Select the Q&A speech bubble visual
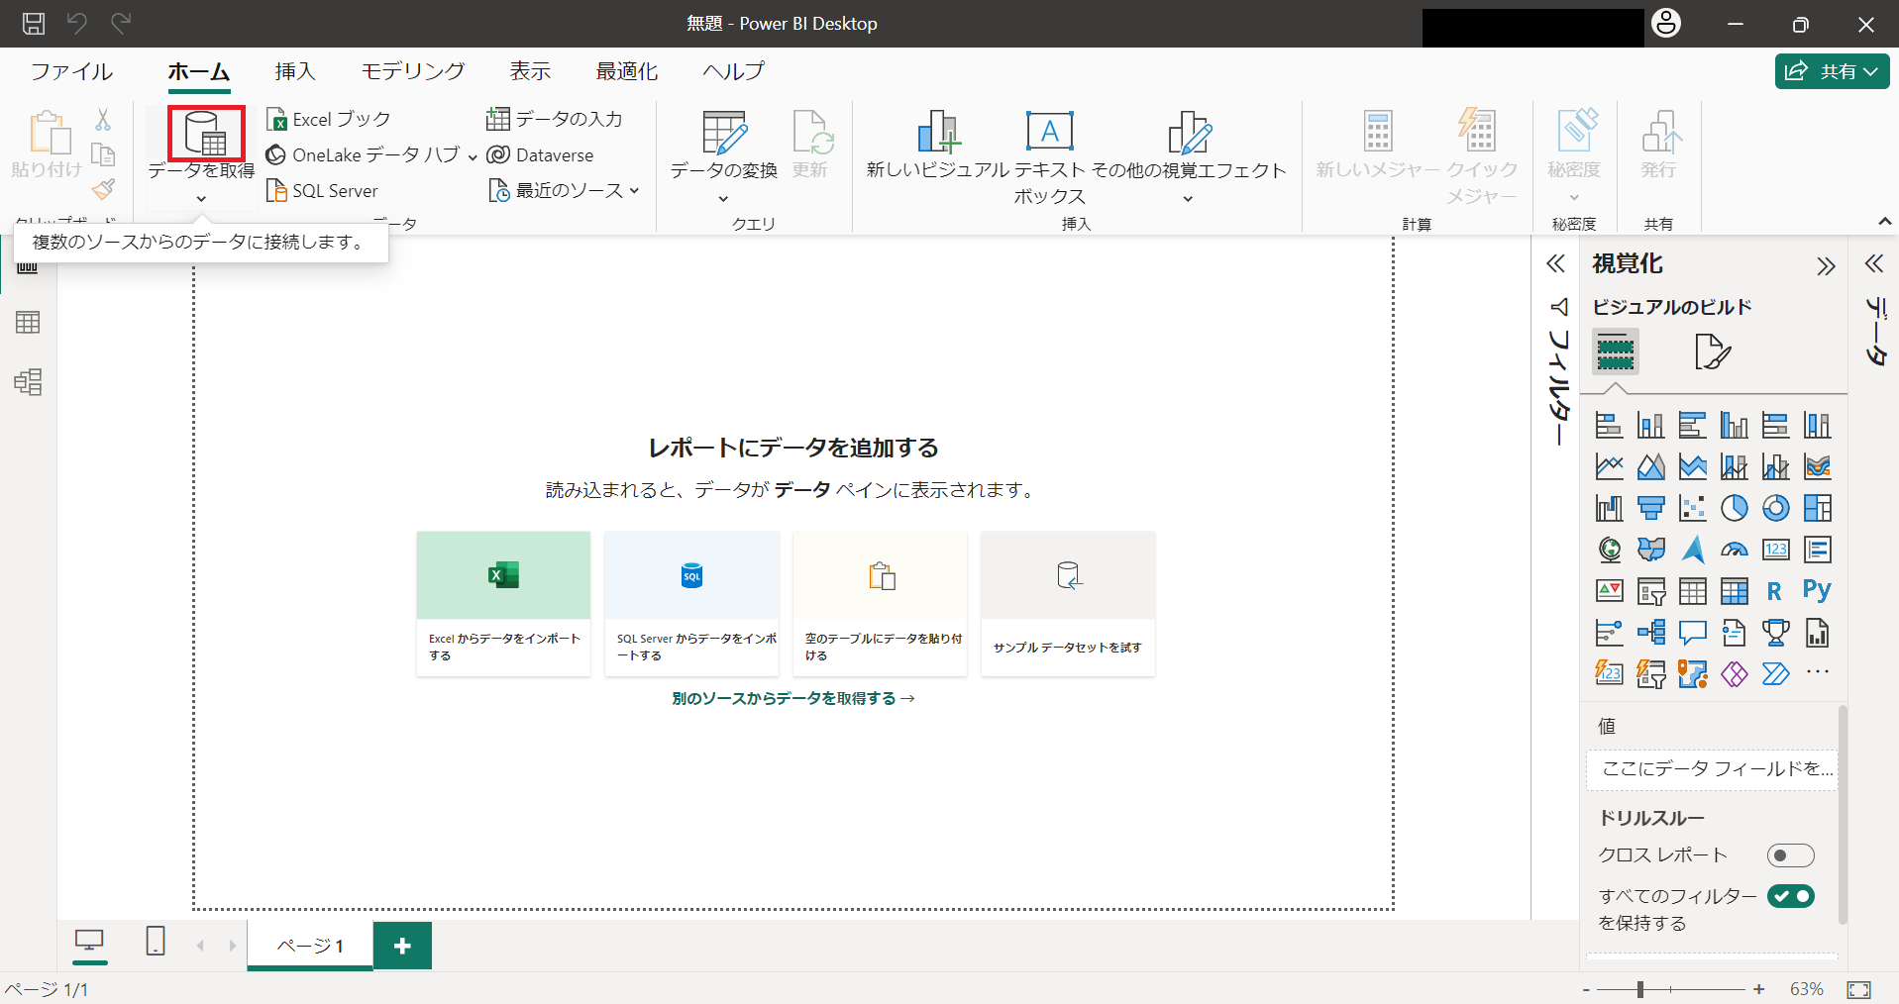Viewport: 1899px width, 1004px height. [1692, 633]
